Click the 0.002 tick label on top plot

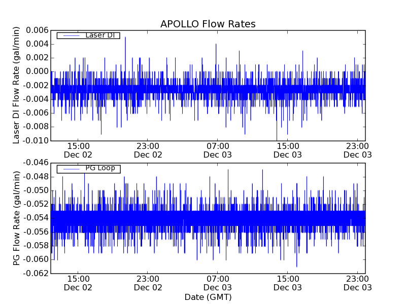[37, 58]
